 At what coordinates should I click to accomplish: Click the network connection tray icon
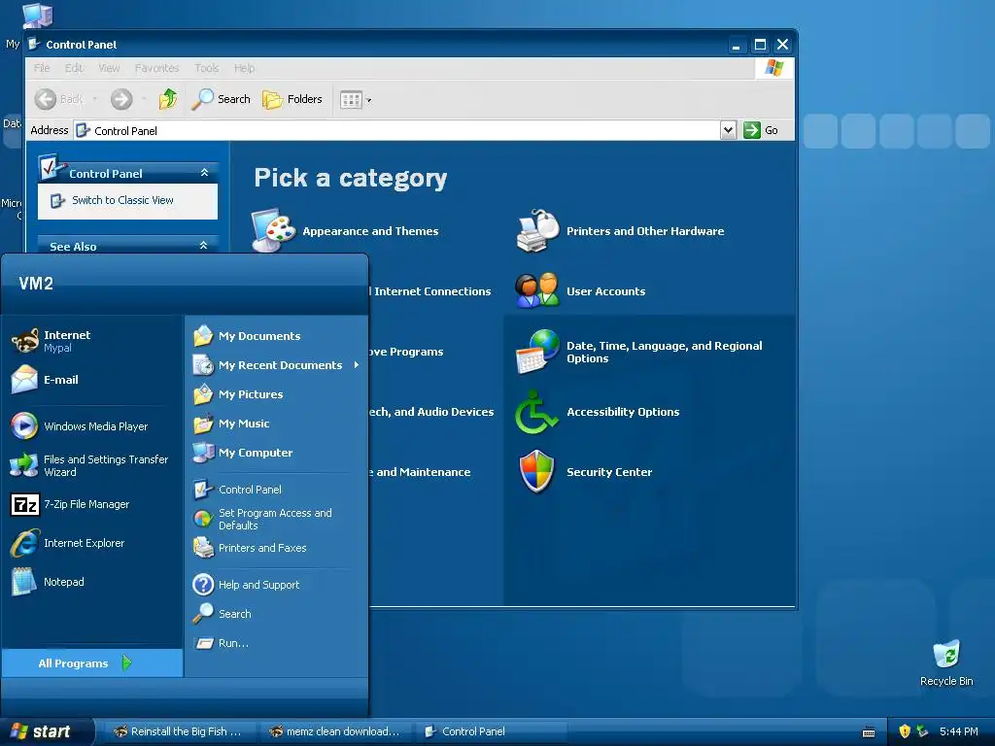pyautogui.click(x=922, y=731)
